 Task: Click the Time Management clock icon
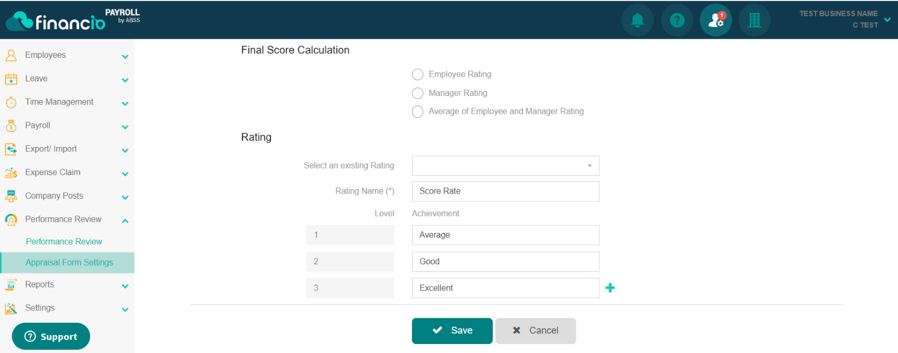tap(11, 102)
